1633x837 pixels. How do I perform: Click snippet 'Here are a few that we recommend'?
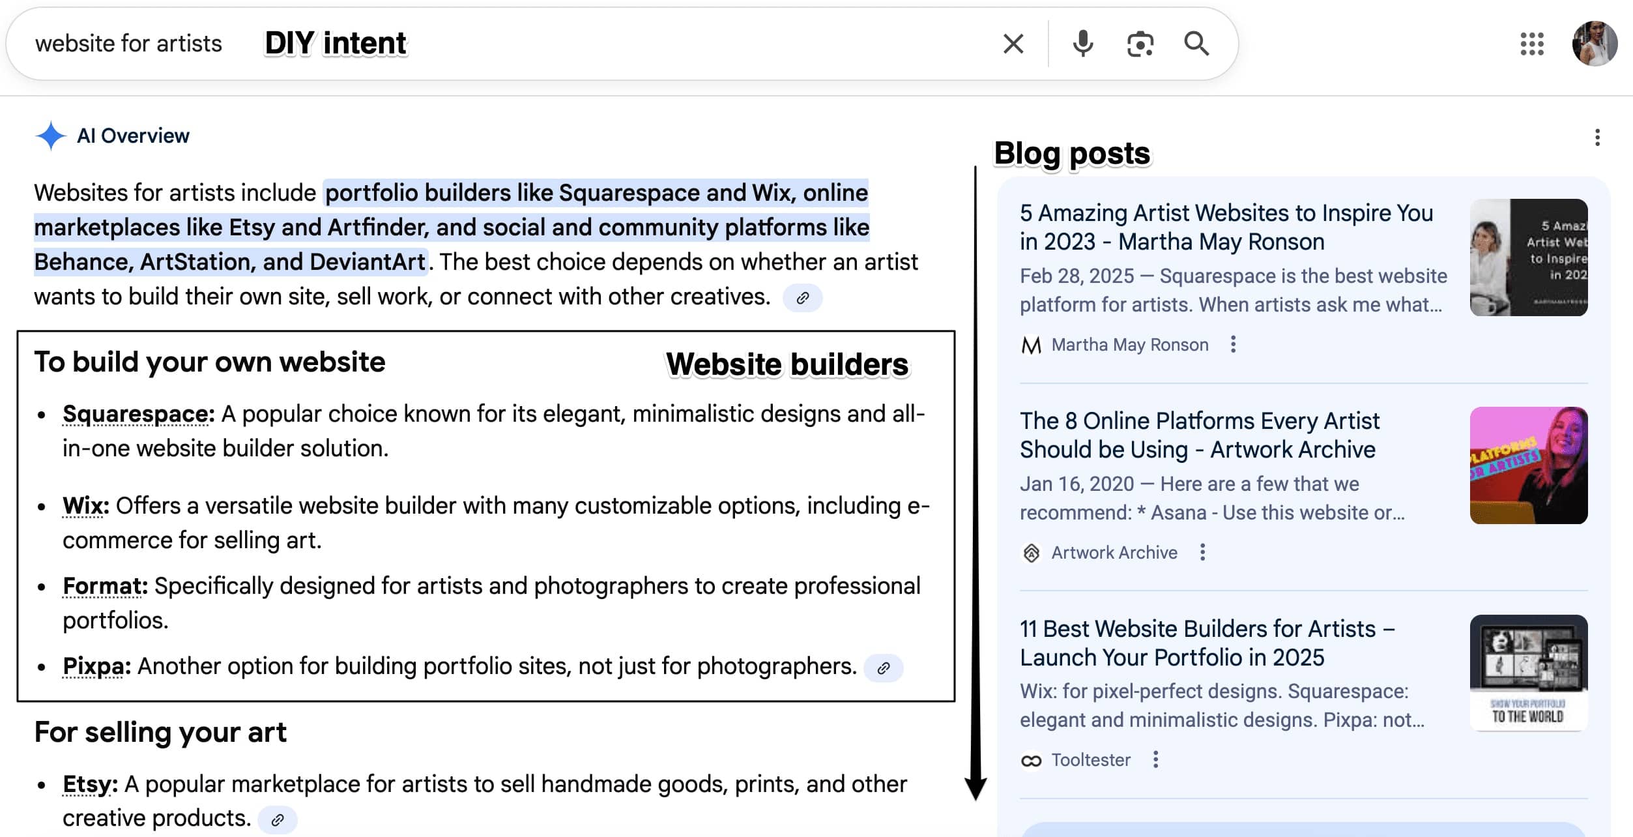pos(1212,498)
